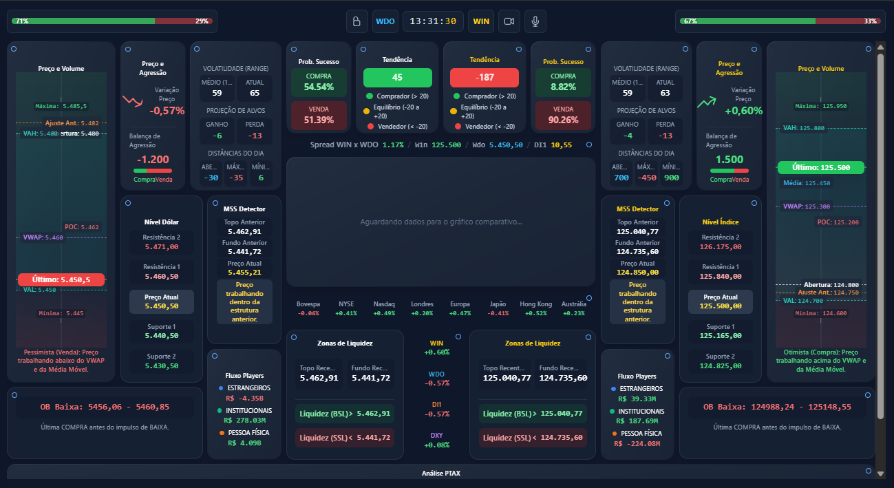Select the WDO button in top bar
Image resolution: width=894 pixels, height=488 pixels.
point(385,21)
